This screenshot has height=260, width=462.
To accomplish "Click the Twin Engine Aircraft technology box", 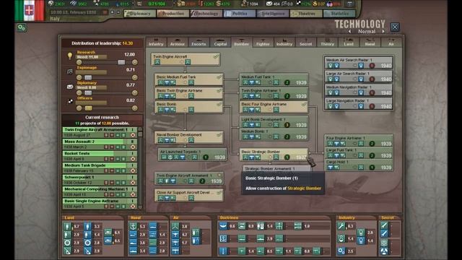I will click(x=186, y=59).
